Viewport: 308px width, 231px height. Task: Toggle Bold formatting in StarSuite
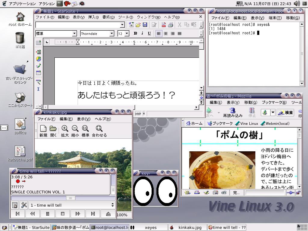pyautogui.click(x=135, y=33)
